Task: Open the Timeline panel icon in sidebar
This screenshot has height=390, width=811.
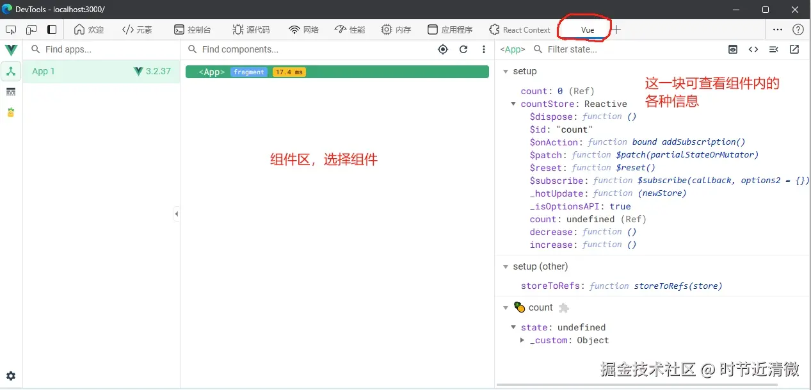Action: click(11, 91)
